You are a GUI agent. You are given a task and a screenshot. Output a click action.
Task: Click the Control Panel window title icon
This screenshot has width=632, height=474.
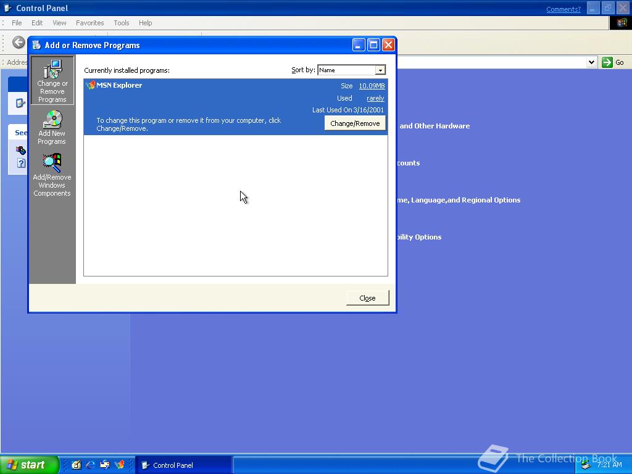(x=7, y=8)
